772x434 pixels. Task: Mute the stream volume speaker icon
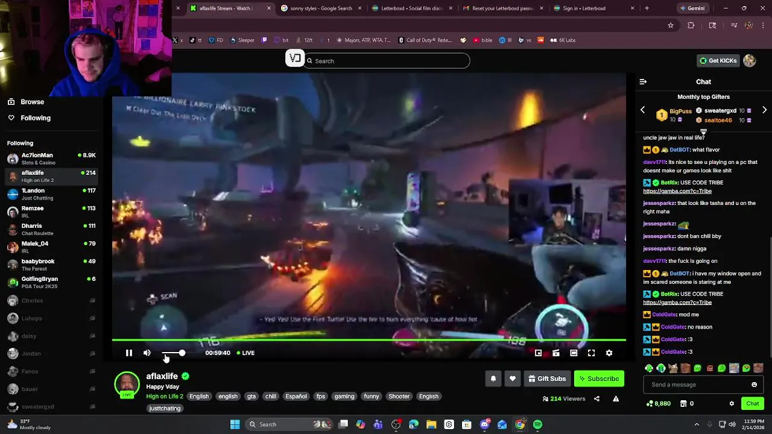tap(147, 353)
